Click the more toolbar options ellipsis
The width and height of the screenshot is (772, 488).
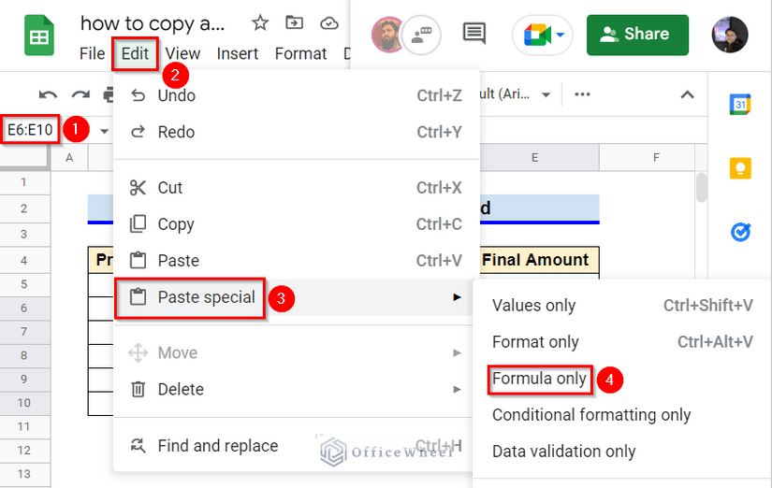coord(582,94)
